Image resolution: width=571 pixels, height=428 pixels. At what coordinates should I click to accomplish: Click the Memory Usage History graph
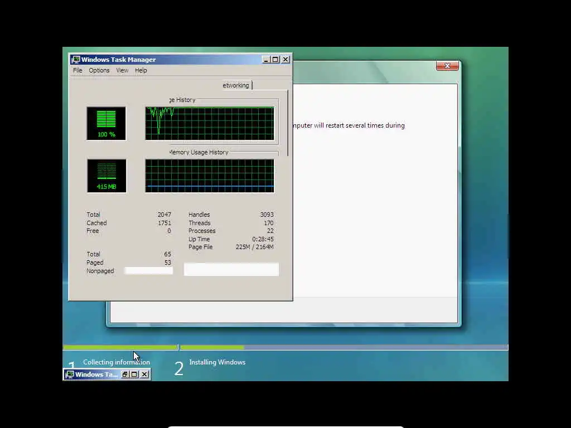[x=210, y=176]
